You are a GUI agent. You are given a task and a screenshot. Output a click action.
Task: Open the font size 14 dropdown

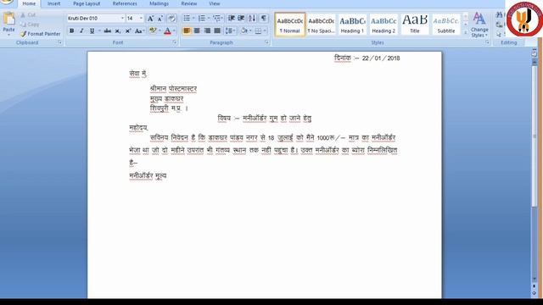[141, 19]
